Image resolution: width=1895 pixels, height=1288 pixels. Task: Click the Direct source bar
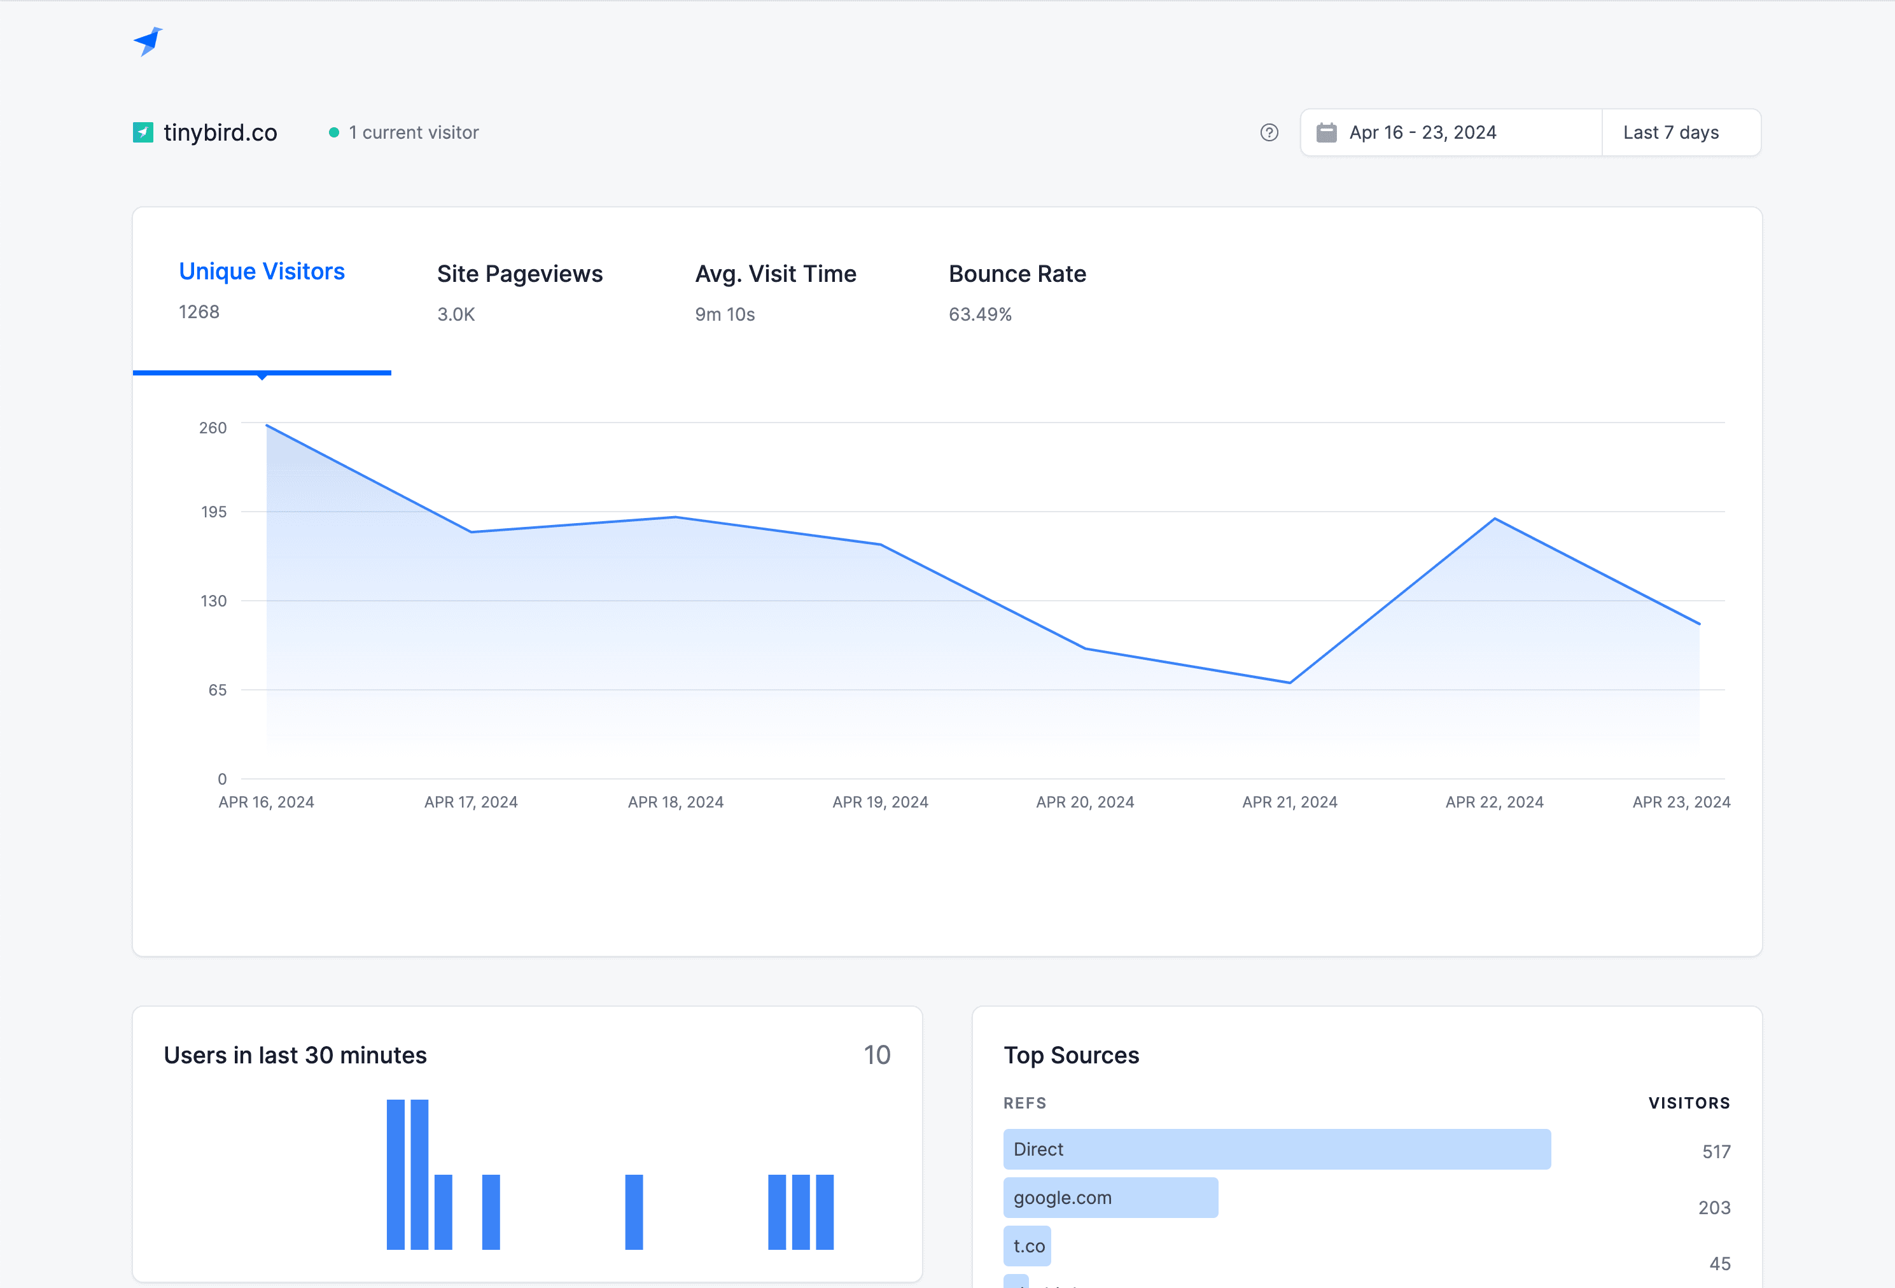pos(1276,1149)
